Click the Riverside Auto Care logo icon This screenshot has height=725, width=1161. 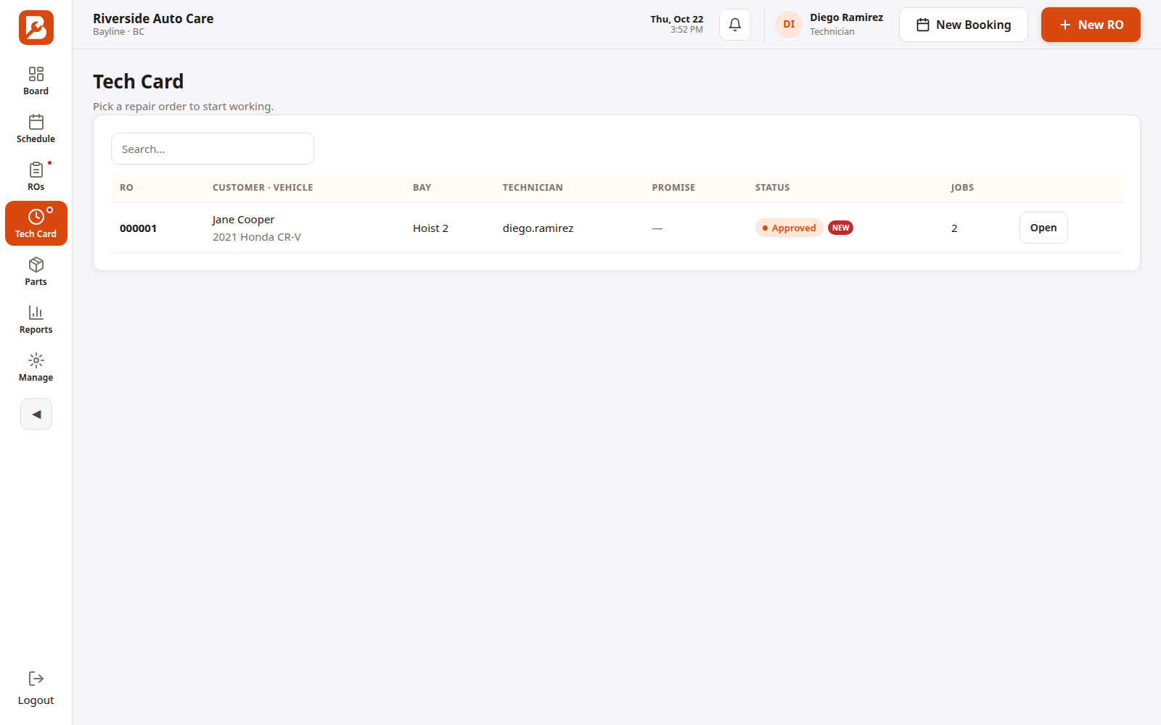point(36,28)
